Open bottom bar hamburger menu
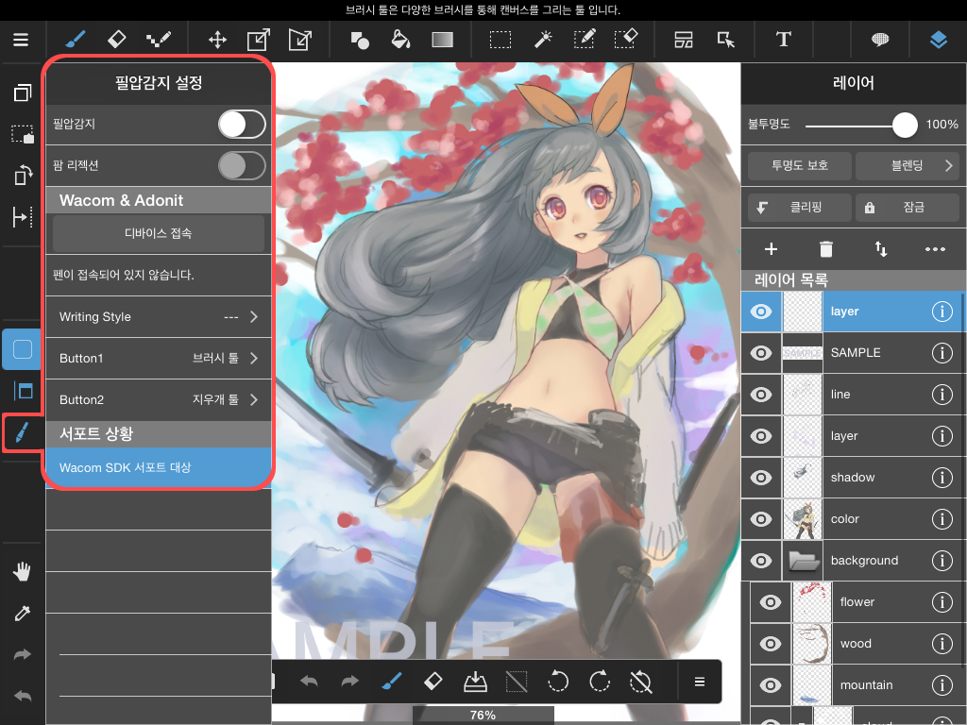The image size is (967, 725). (700, 682)
